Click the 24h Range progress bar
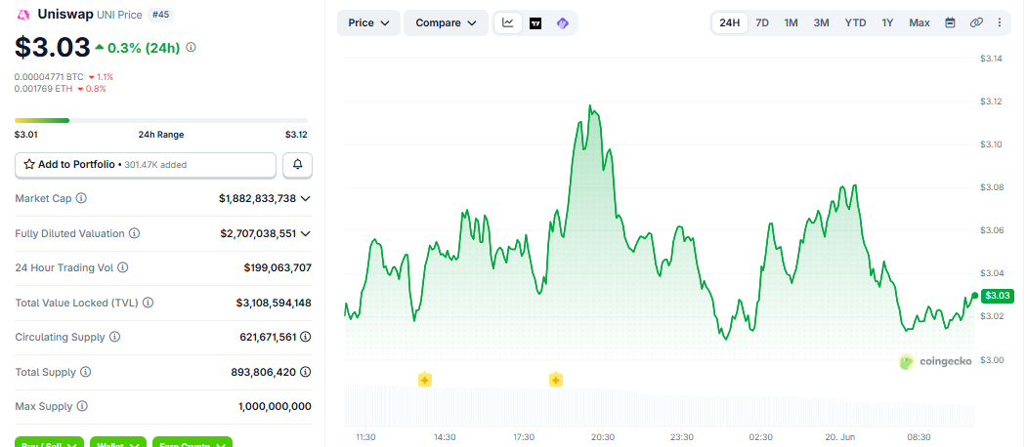This screenshot has width=1027, height=447. 161,120
